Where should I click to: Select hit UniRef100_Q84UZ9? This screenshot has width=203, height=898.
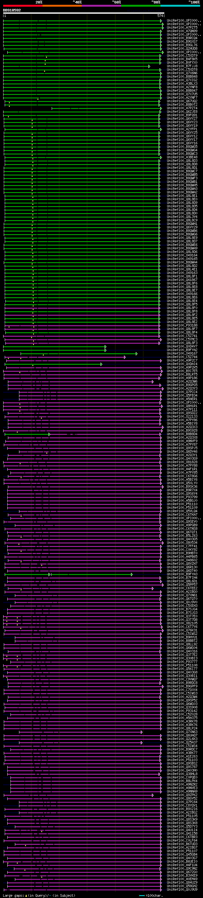click(x=182, y=883)
